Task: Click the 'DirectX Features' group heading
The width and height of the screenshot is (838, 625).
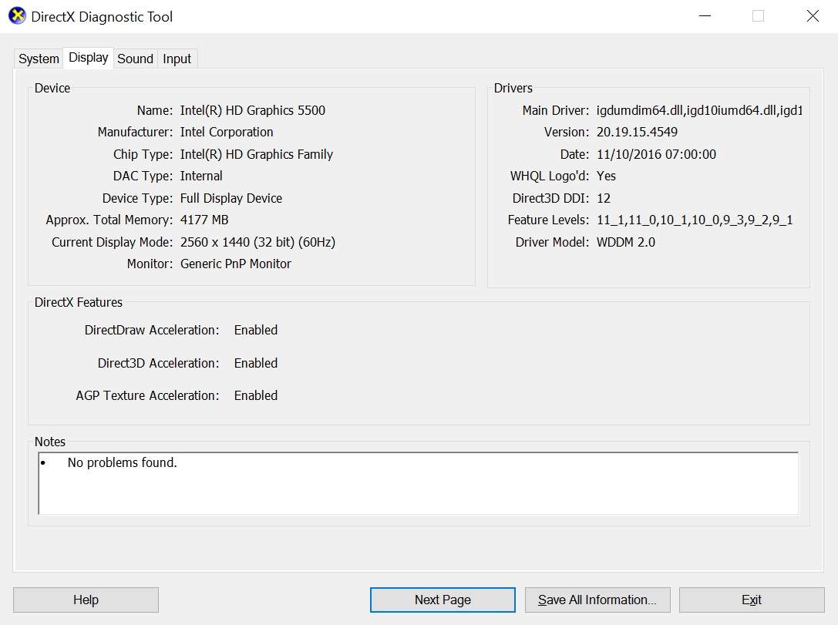Action: (78, 302)
